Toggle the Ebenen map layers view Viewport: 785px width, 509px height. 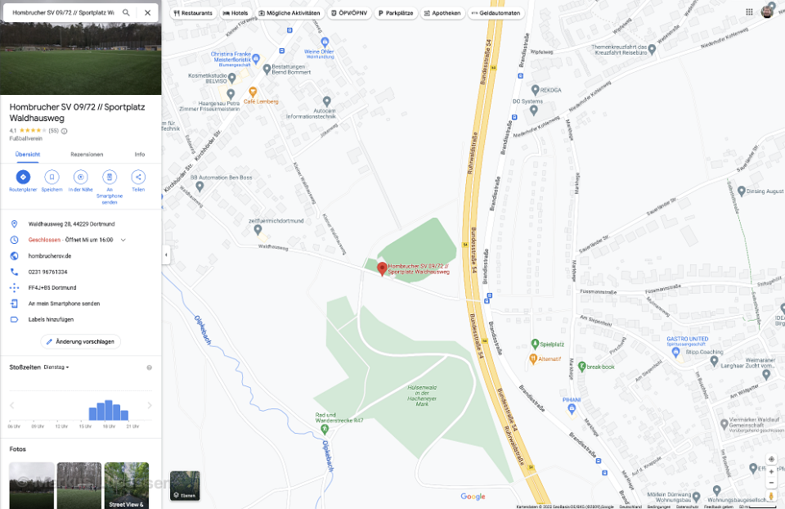click(x=185, y=485)
